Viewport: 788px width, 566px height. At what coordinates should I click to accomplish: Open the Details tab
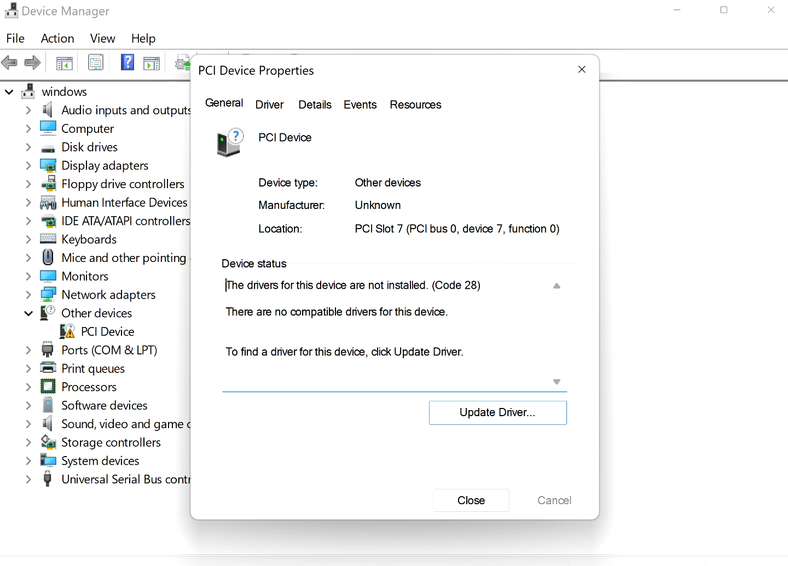tap(315, 104)
